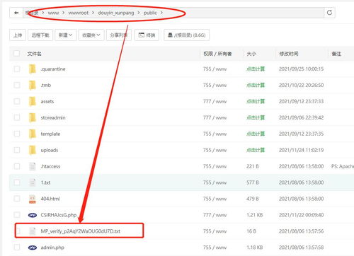354x256 pixels.
Task: Open the uploads folder name
Action: pyautogui.click(x=49, y=150)
